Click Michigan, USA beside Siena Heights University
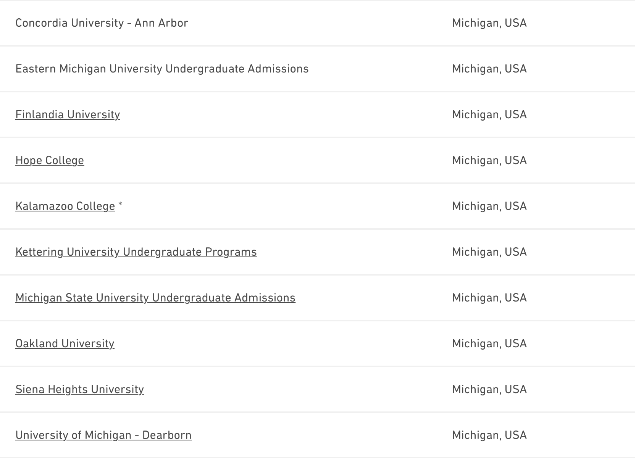 coord(489,389)
